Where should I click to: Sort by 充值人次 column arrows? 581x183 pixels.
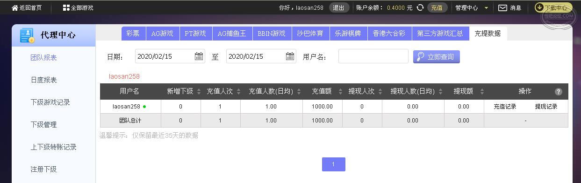(238, 92)
